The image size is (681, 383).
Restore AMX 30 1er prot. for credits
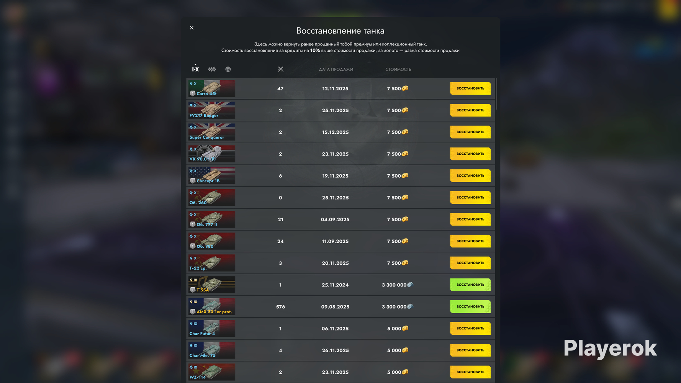(470, 307)
